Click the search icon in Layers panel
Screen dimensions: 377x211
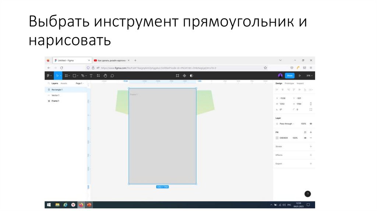(49, 83)
